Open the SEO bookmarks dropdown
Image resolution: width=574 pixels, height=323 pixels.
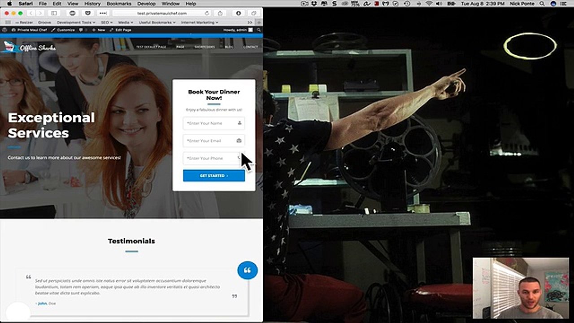click(107, 22)
